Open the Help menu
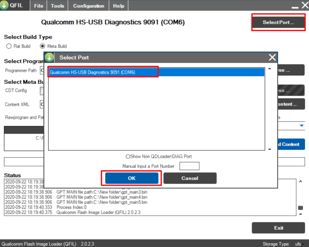 point(118,6)
